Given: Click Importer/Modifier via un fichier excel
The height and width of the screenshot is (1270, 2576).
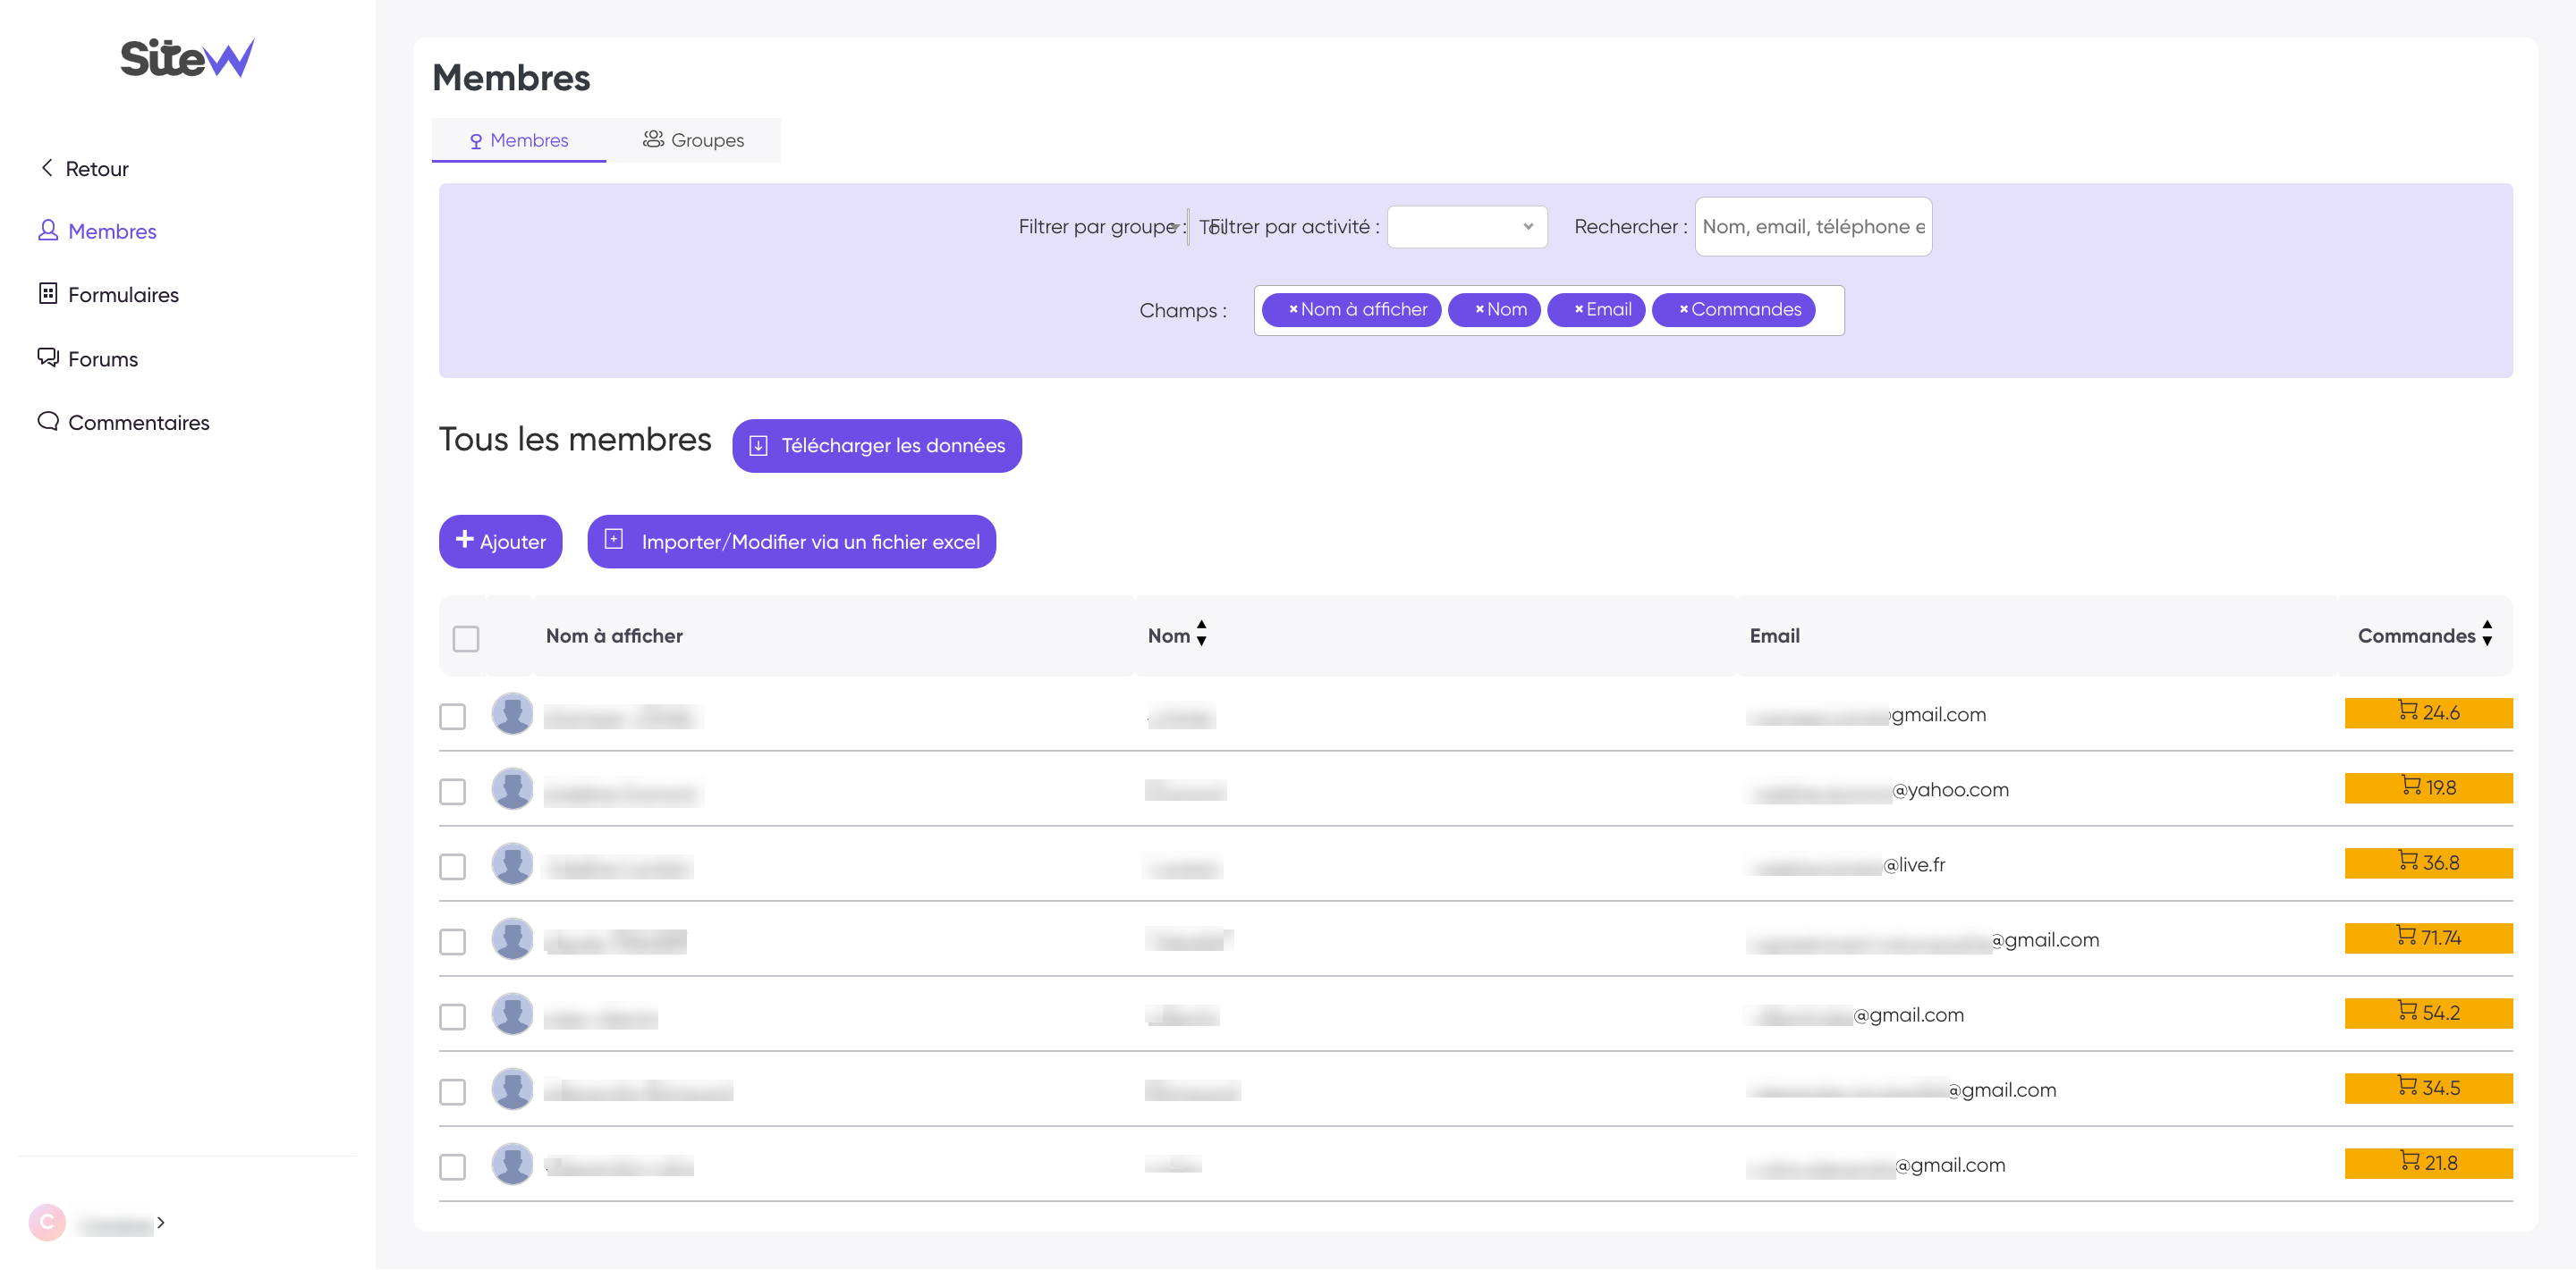Looking at the screenshot, I should (x=791, y=542).
